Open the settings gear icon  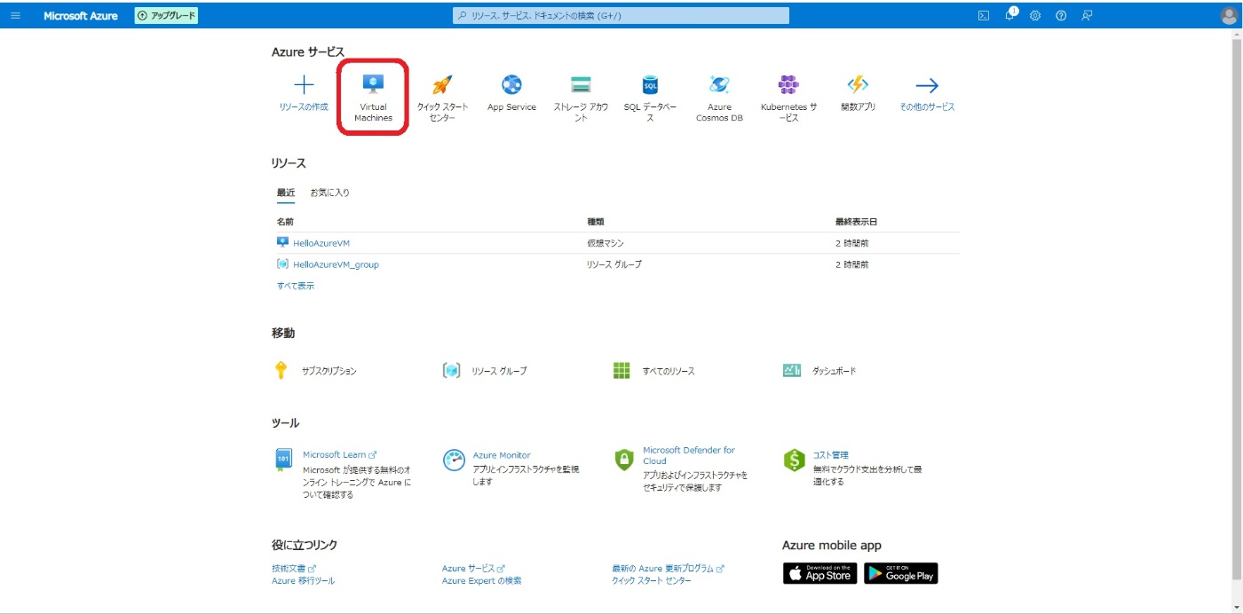(1035, 16)
